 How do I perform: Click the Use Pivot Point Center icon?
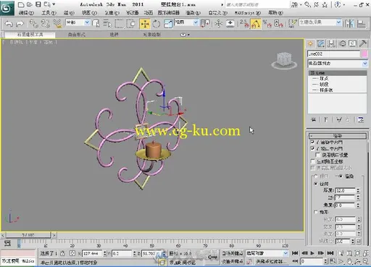205,24
